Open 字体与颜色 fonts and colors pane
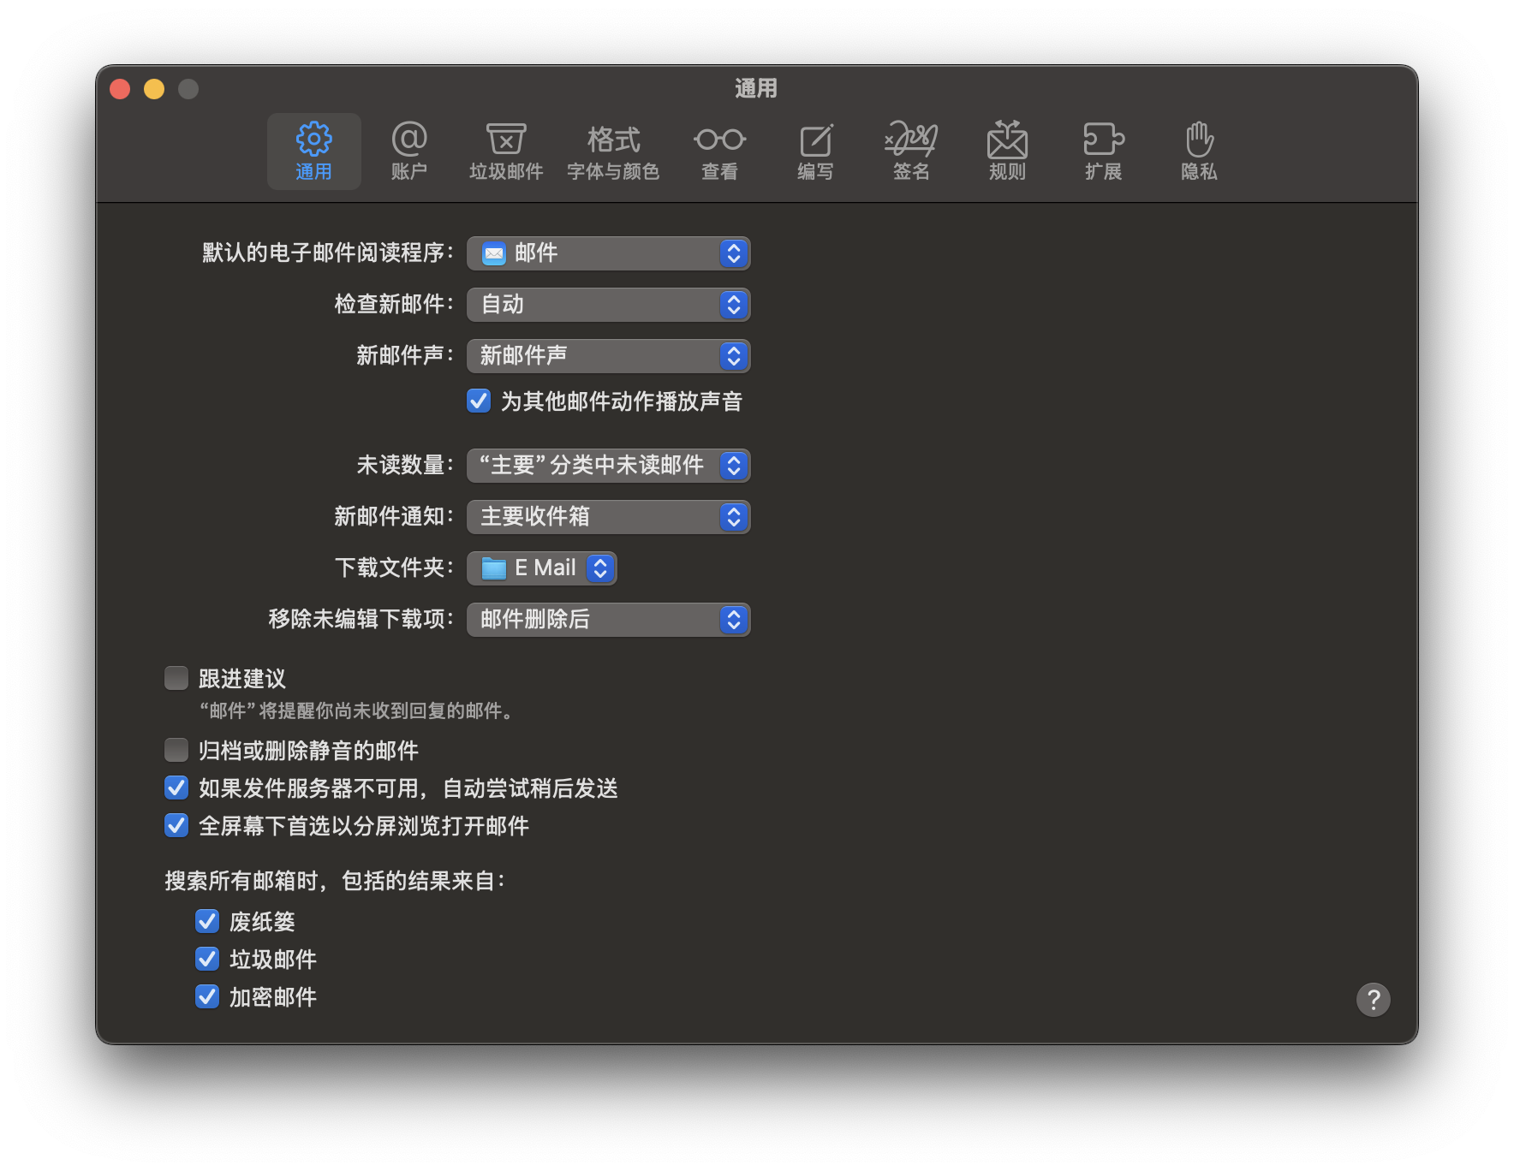This screenshot has width=1514, height=1171. tap(612, 151)
